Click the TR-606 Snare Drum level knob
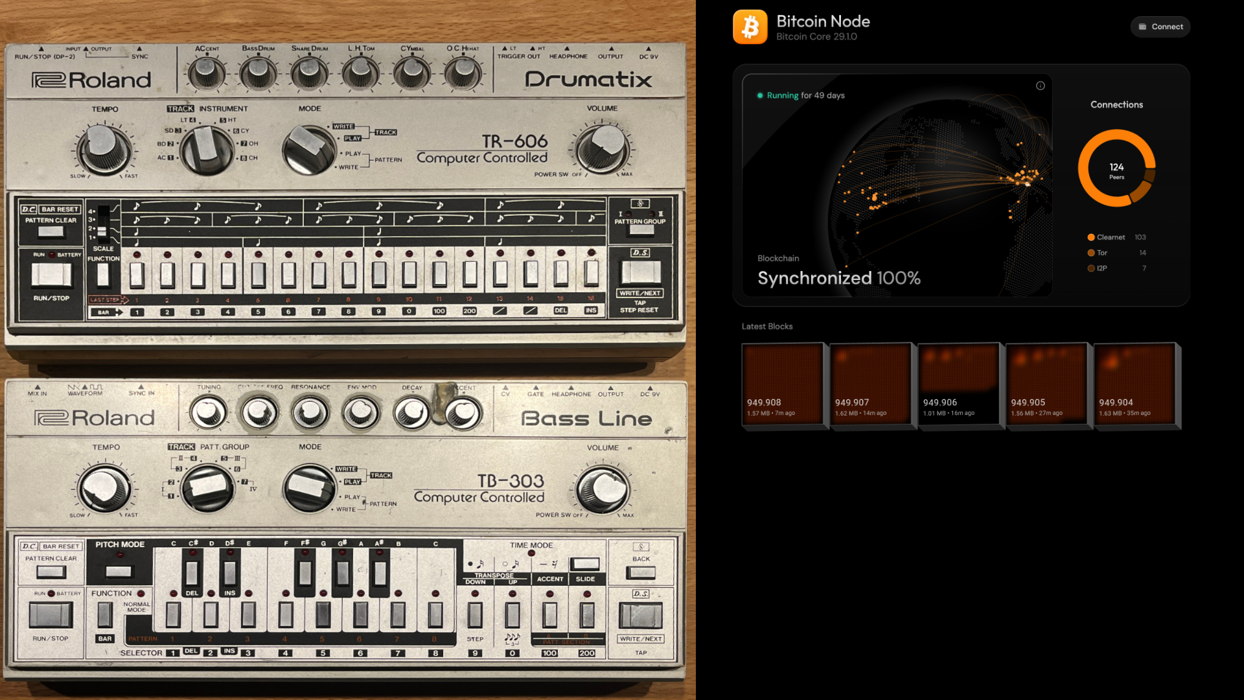Image resolution: width=1244 pixels, height=700 pixels. tap(309, 73)
